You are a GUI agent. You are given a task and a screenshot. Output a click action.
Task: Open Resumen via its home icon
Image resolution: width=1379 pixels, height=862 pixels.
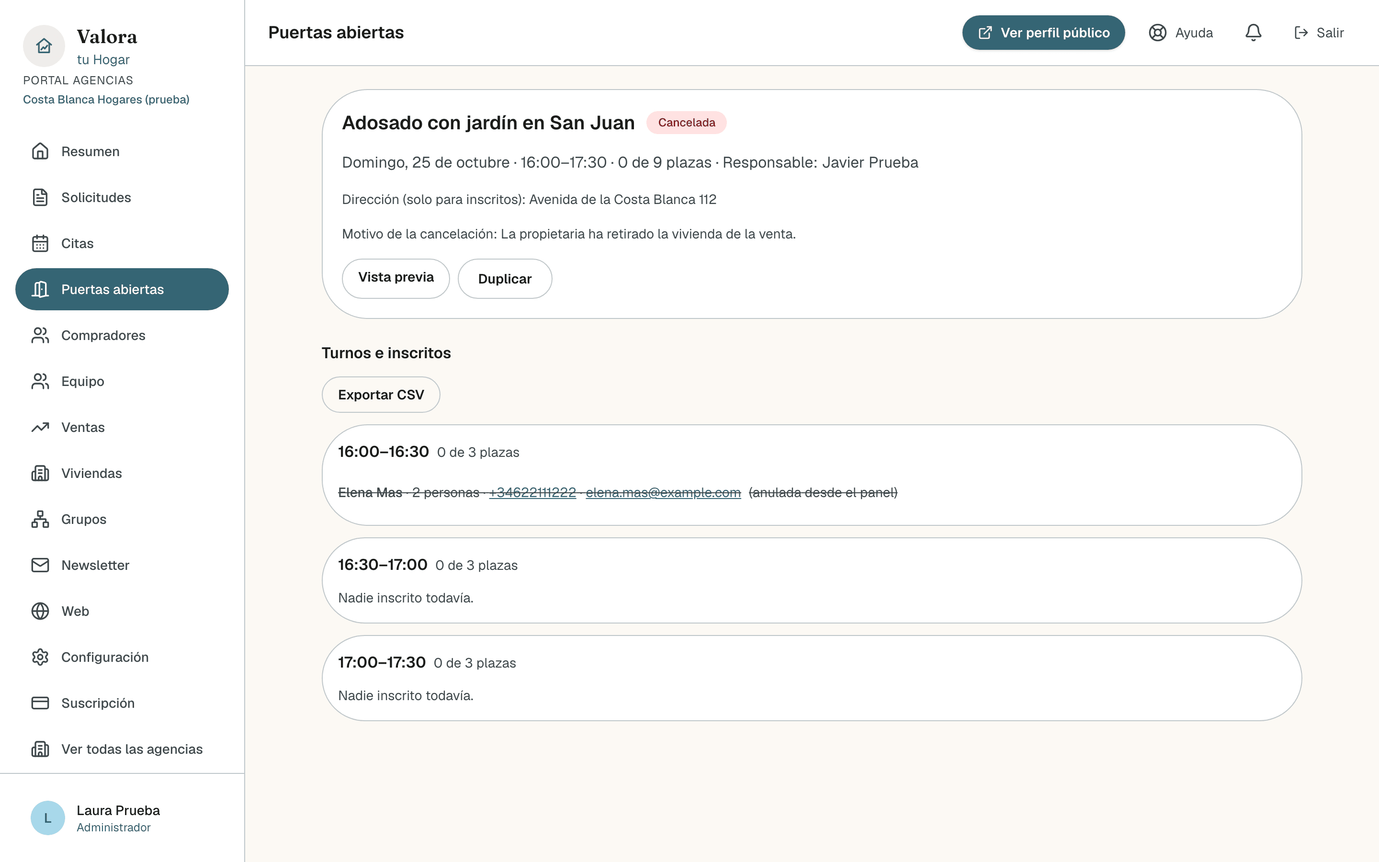(40, 152)
